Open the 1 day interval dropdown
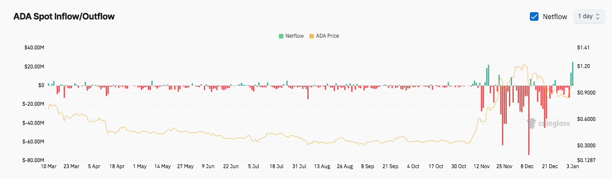 point(589,16)
